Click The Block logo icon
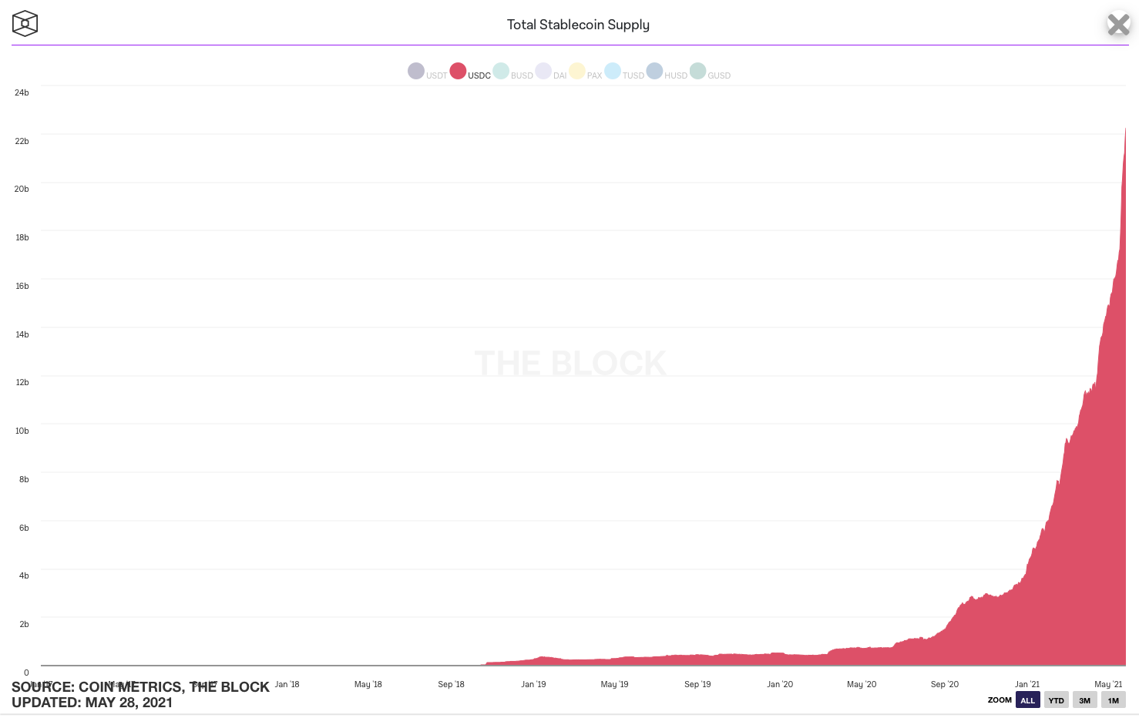 coord(25,24)
